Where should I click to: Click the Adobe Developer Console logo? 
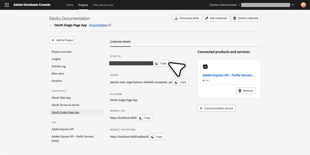tap(32, 5)
